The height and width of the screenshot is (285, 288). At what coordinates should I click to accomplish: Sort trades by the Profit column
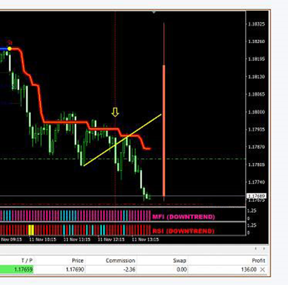[258, 261]
